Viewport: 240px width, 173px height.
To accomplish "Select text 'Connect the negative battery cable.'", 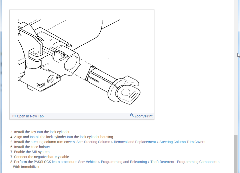I will [x=42, y=157].
